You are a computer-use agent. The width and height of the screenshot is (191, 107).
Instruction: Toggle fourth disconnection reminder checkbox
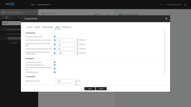(x=55, y=53)
